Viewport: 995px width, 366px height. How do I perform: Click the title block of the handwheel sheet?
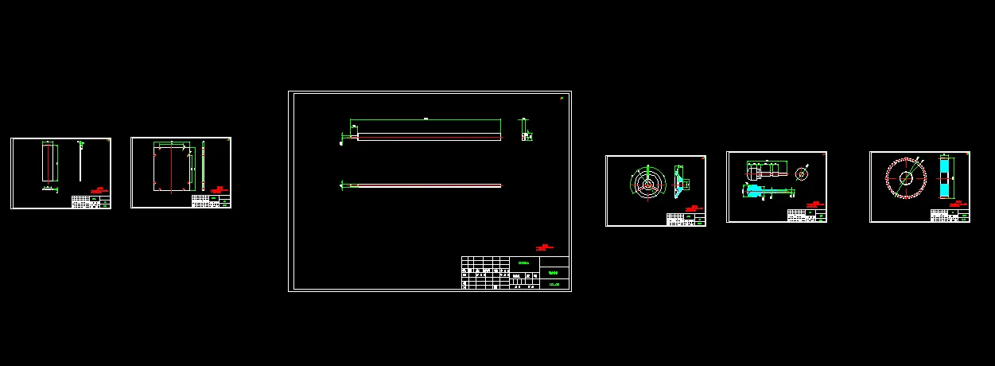[686, 220]
